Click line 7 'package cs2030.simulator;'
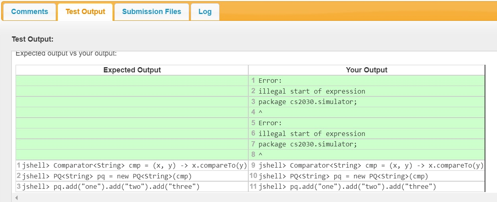 tap(307, 144)
